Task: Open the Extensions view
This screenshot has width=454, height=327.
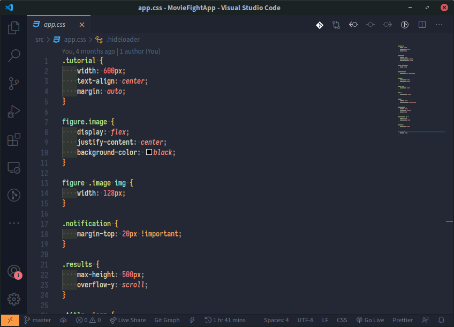Action: [13, 139]
